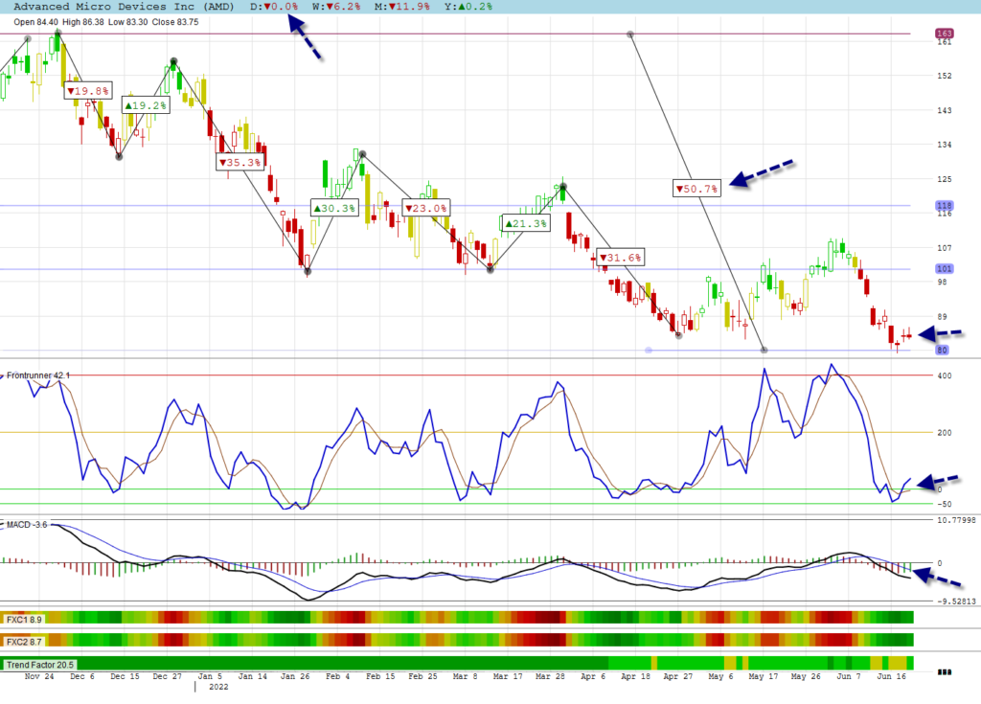981x704 pixels.
Task: Click the Jan 26 date label
Action: click(295, 676)
